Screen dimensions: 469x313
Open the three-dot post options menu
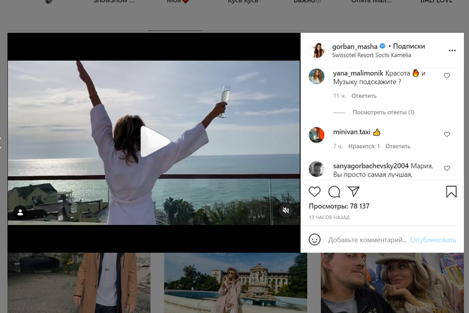pos(452,50)
